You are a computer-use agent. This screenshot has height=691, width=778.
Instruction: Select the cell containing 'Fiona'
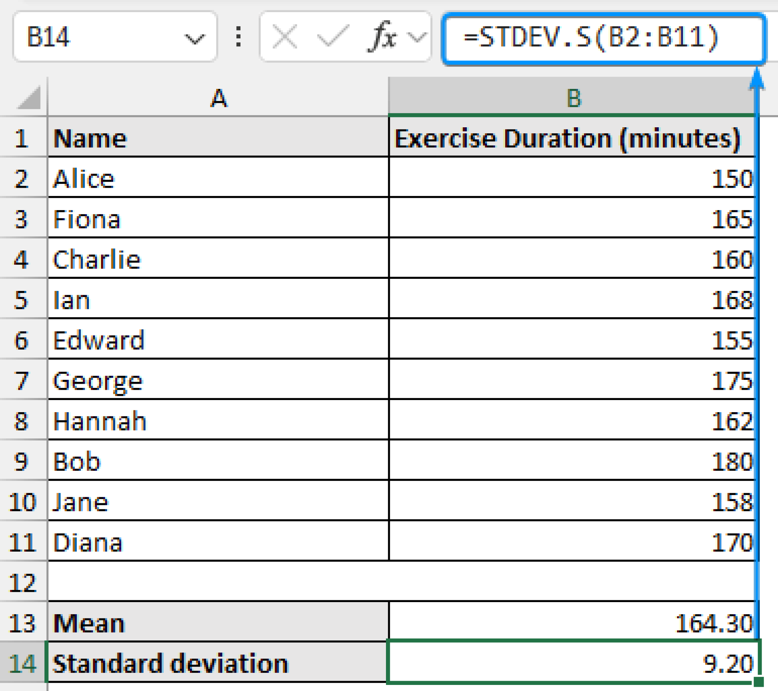click(218, 218)
